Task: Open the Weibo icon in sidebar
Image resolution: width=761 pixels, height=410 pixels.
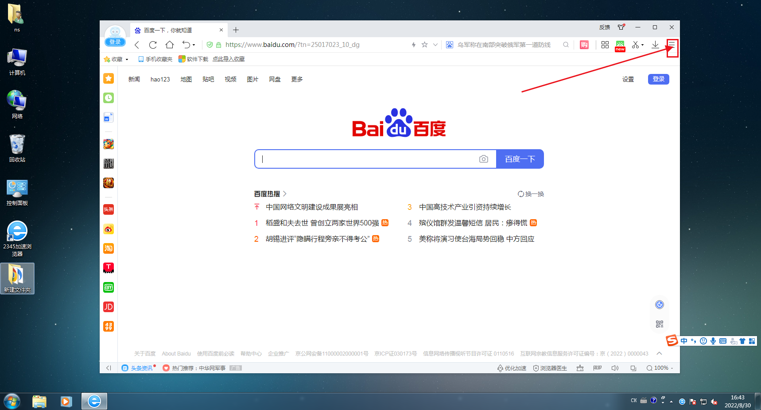Action: coord(109,229)
